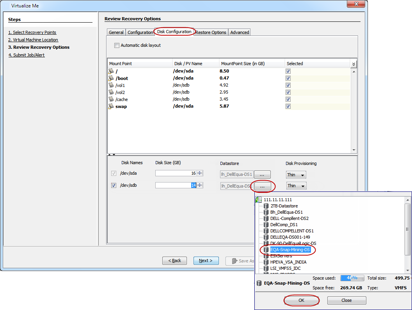412x310 pixels.
Task: Open Disk Provisioning dropdown for /dev/sdb
Action: 296,186
